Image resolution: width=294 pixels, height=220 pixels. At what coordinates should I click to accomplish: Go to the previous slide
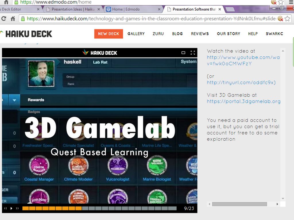5,208
